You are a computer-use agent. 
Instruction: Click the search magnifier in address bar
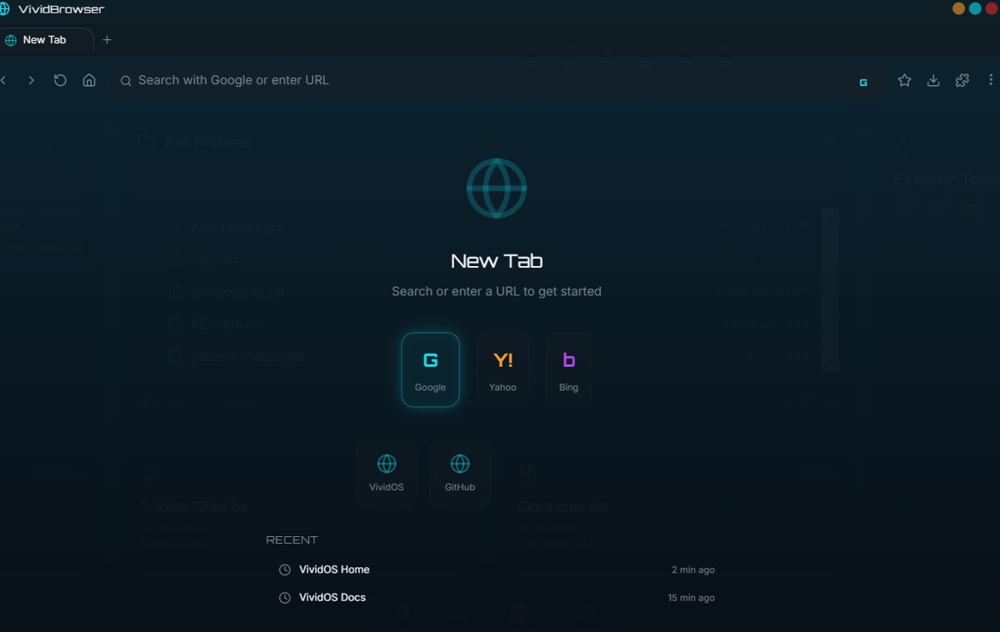[126, 81]
